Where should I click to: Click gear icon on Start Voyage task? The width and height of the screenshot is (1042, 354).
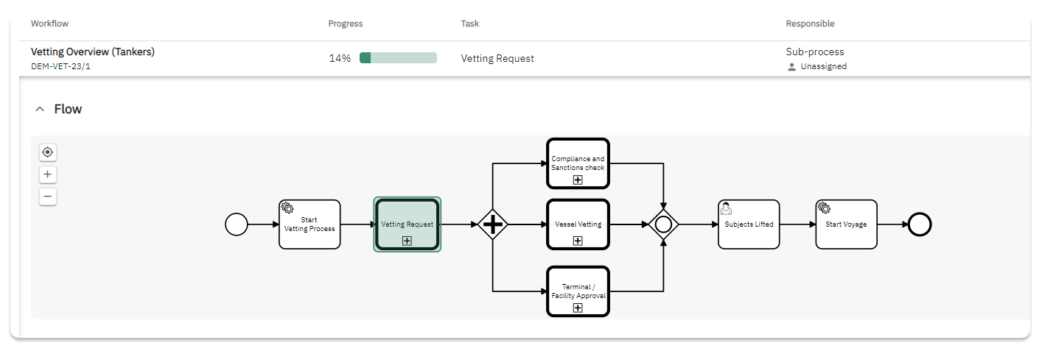(x=824, y=208)
